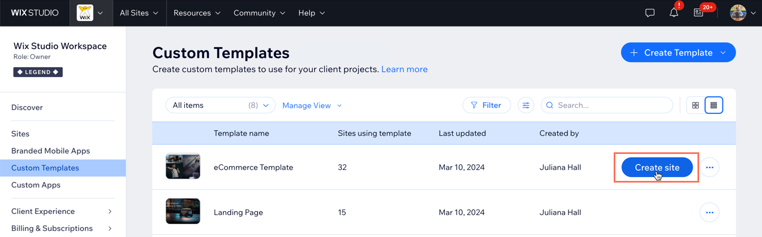Screen dimensions: 762x237
Task: Open the customize columns settings icon
Action: (x=526, y=105)
